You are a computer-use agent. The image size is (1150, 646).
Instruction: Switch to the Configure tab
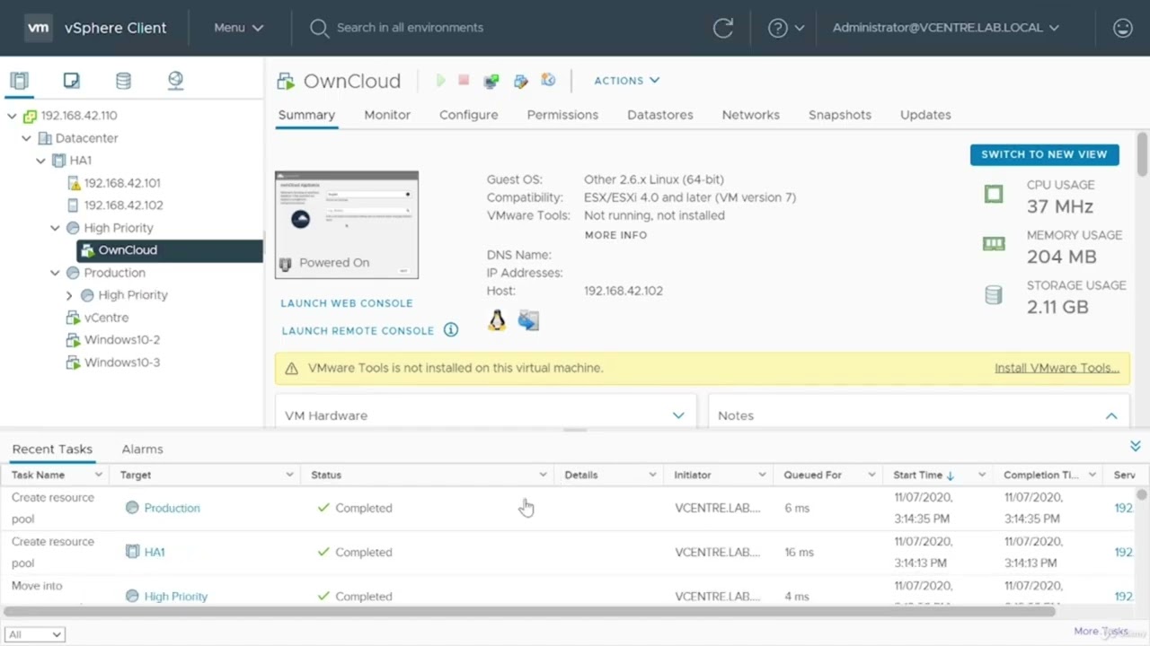pyautogui.click(x=468, y=115)
